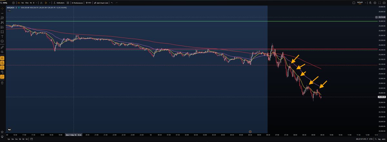Open the emoji icons tool
The image size is (387, 142).
pyautogui.click(x=2, y=41)
